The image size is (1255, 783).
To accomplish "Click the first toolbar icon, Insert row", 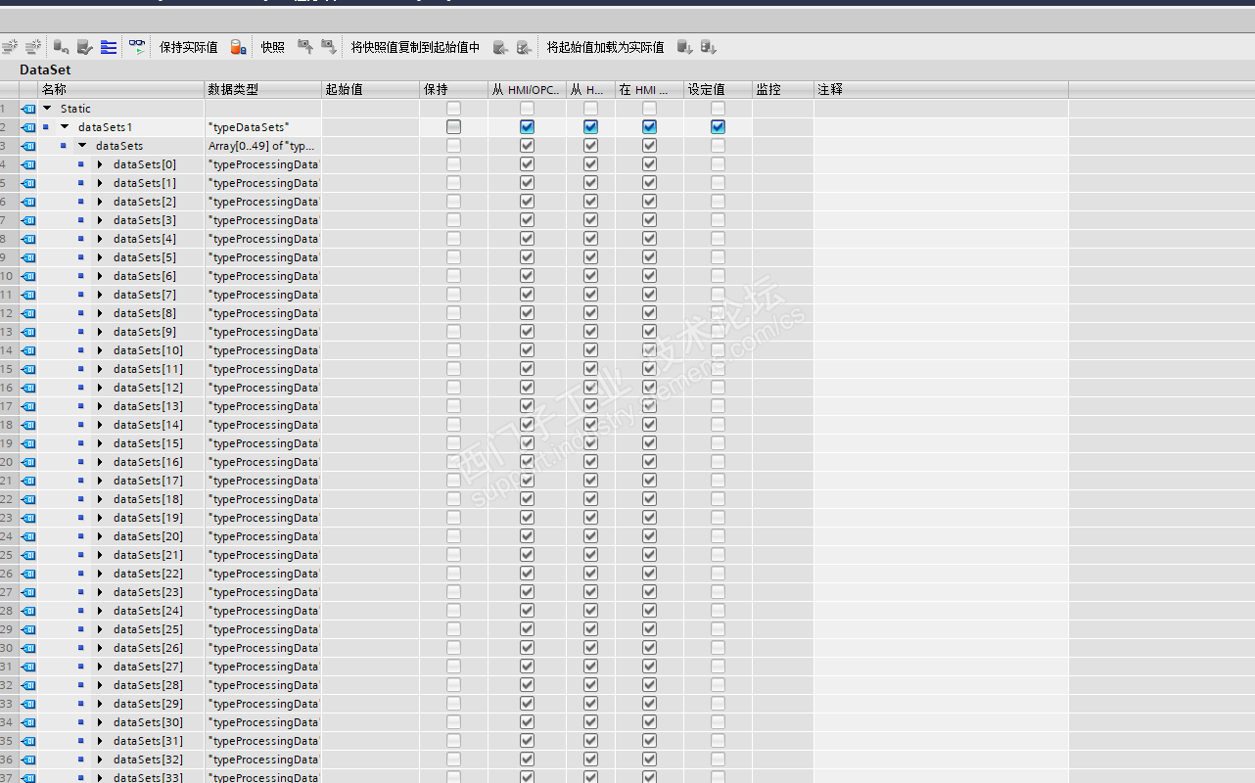I will 10,46.
